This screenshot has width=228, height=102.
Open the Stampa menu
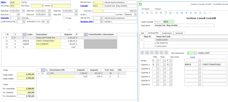click(158, 9)
